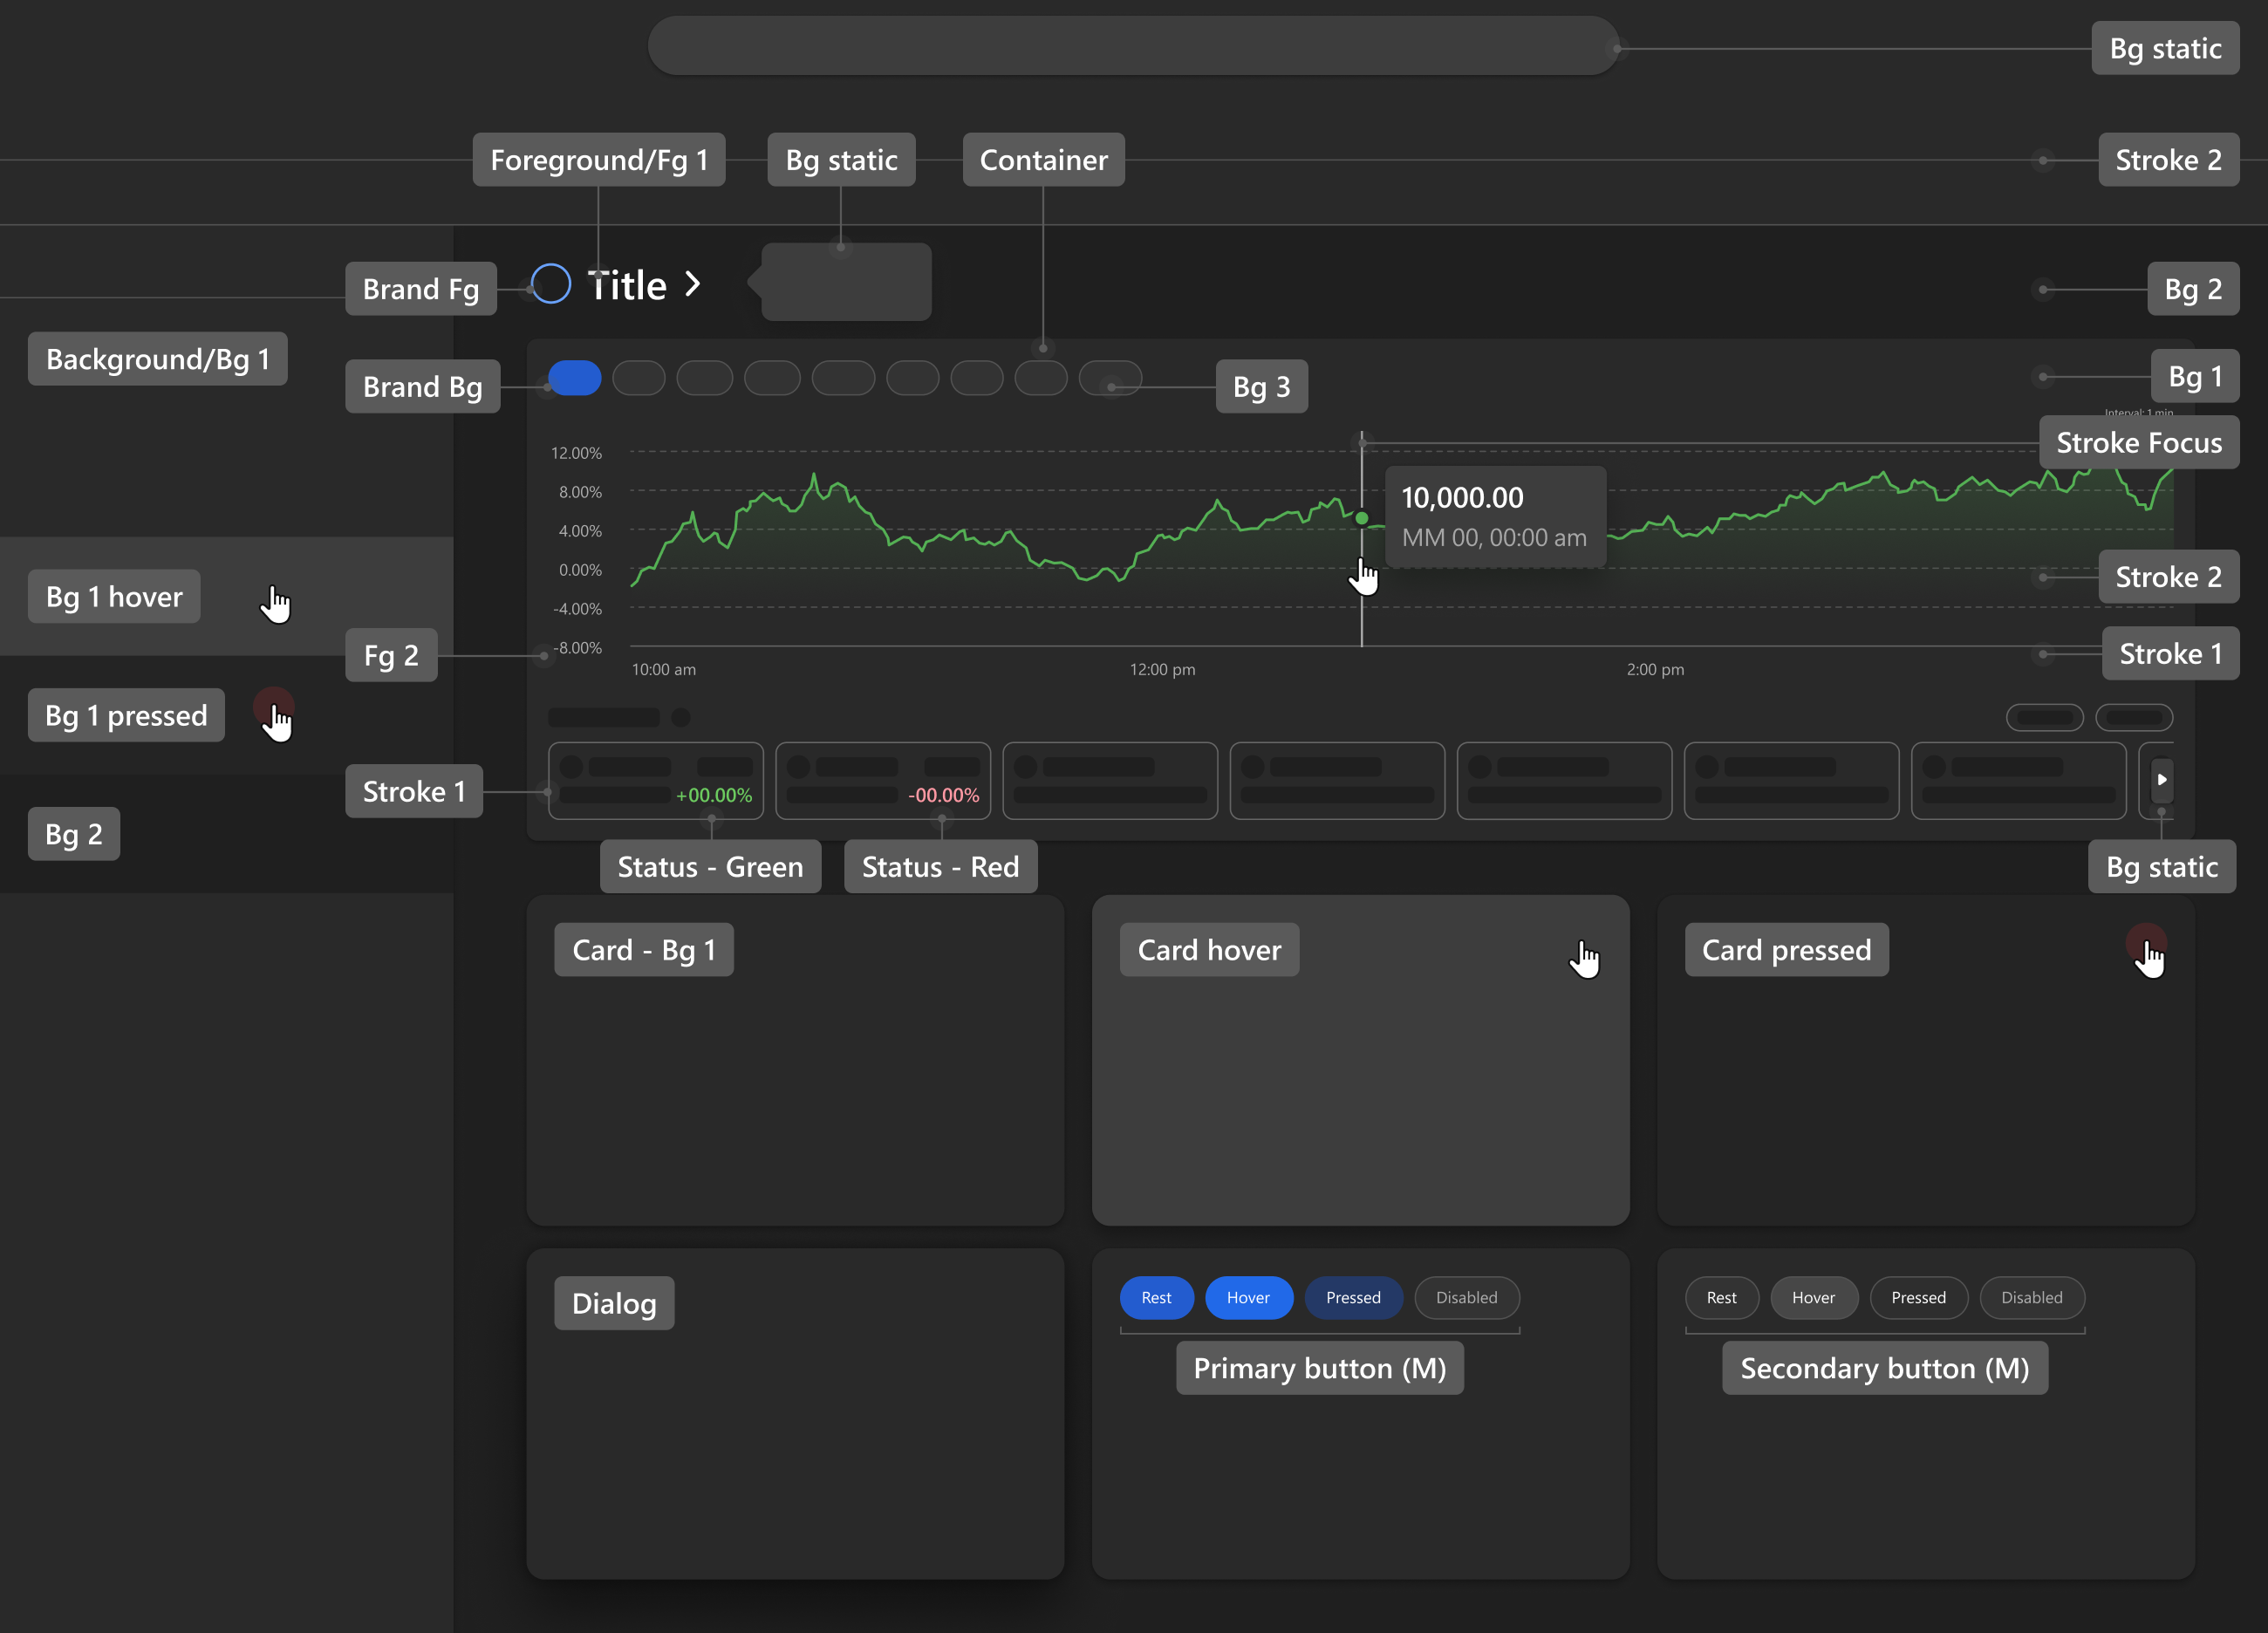Open the ticker card showing -00.00%
This screenshot has height=1633, width=2268.
coord(883,781)
